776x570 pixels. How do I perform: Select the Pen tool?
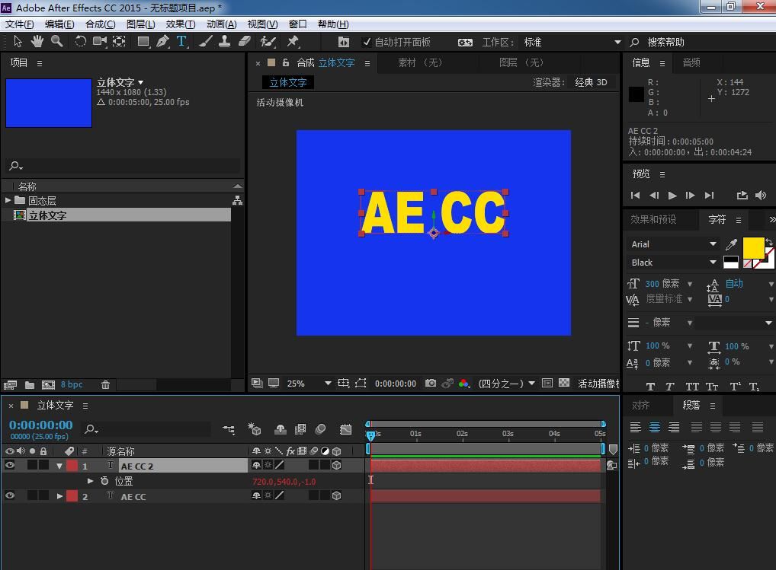(162, 42)
